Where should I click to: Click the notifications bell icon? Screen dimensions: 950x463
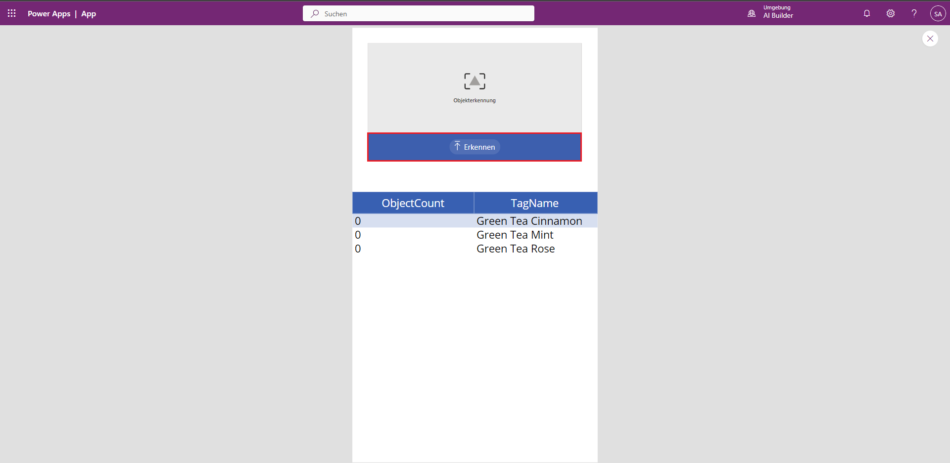[866, 13]
